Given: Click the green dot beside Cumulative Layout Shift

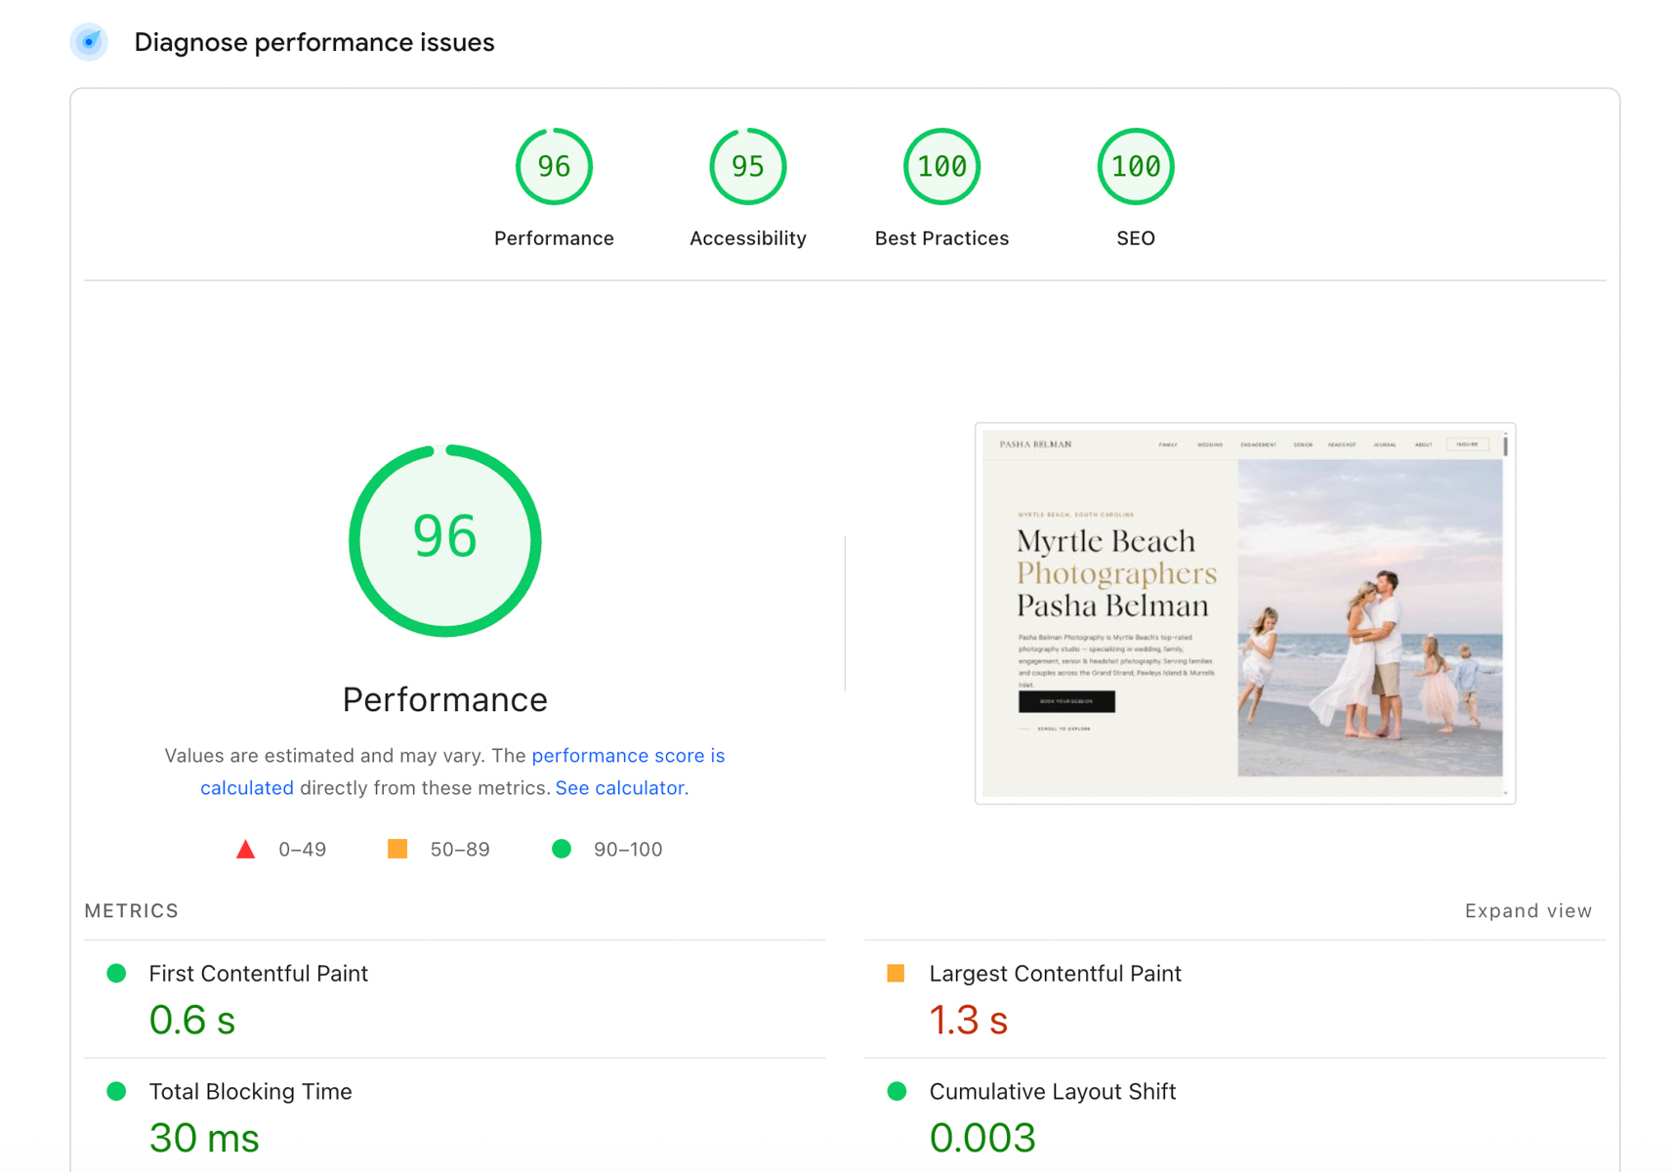Looking at the screenshot, I should pos(896,1091).
